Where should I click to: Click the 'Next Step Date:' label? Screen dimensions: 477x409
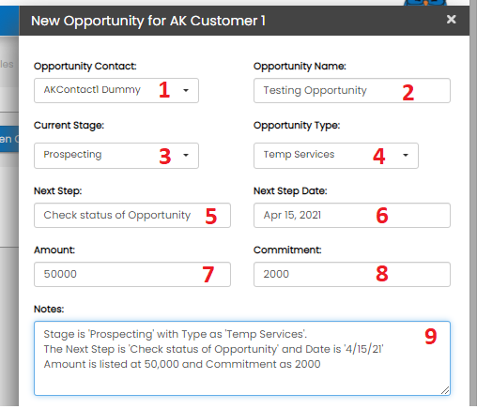tap(290, 190)
